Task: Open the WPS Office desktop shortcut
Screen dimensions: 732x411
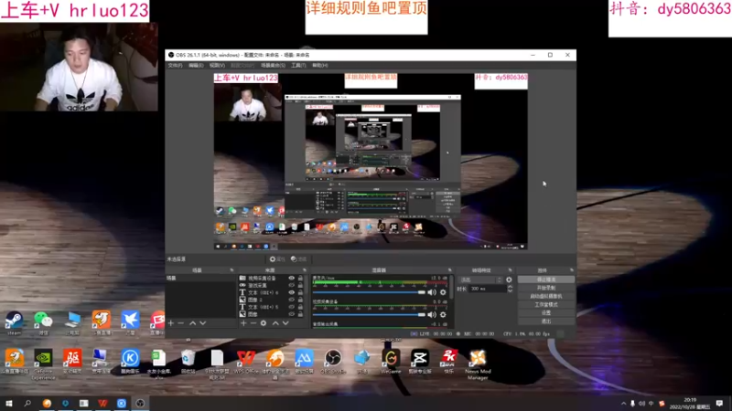Action: [246, 362]
